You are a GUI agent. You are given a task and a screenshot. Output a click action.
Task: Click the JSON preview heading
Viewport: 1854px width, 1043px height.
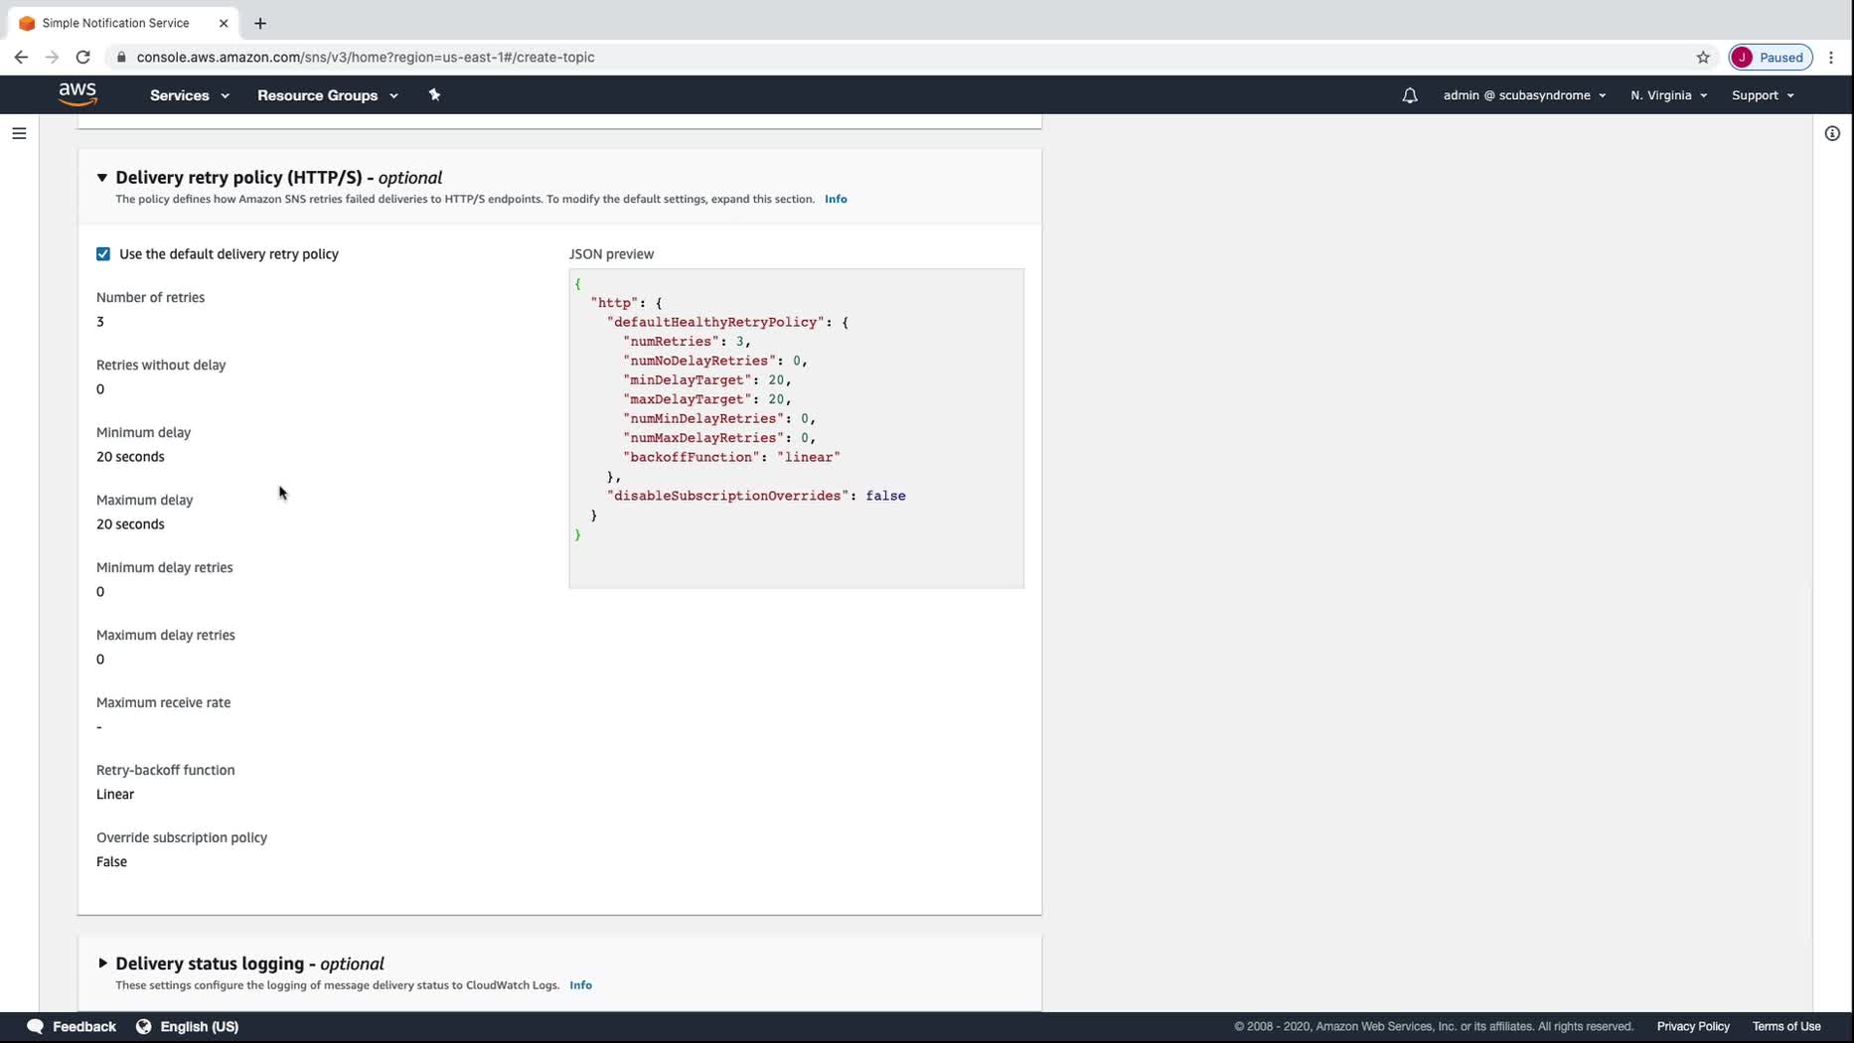[611, 254]
